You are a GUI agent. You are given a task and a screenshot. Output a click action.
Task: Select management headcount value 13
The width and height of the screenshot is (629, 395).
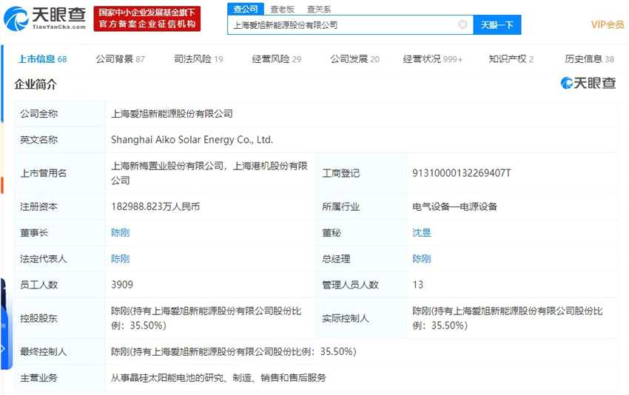pyautogui.click(x=417, y=285)
